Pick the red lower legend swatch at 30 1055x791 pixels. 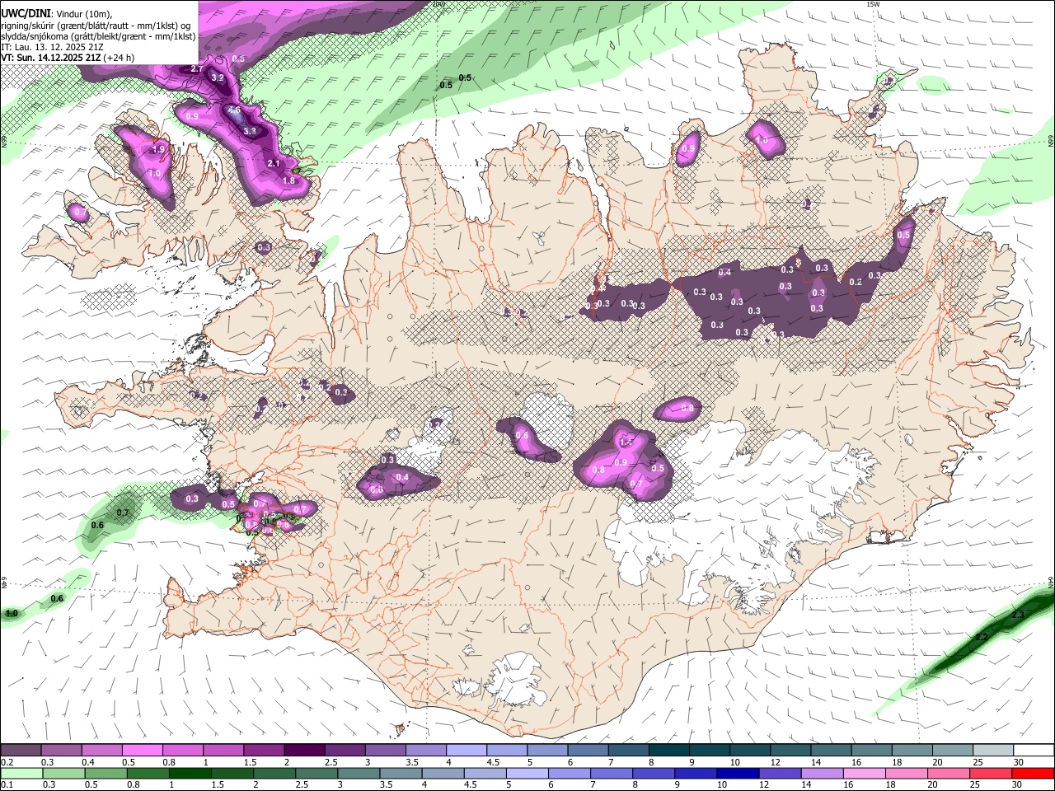coord(1033,773)
